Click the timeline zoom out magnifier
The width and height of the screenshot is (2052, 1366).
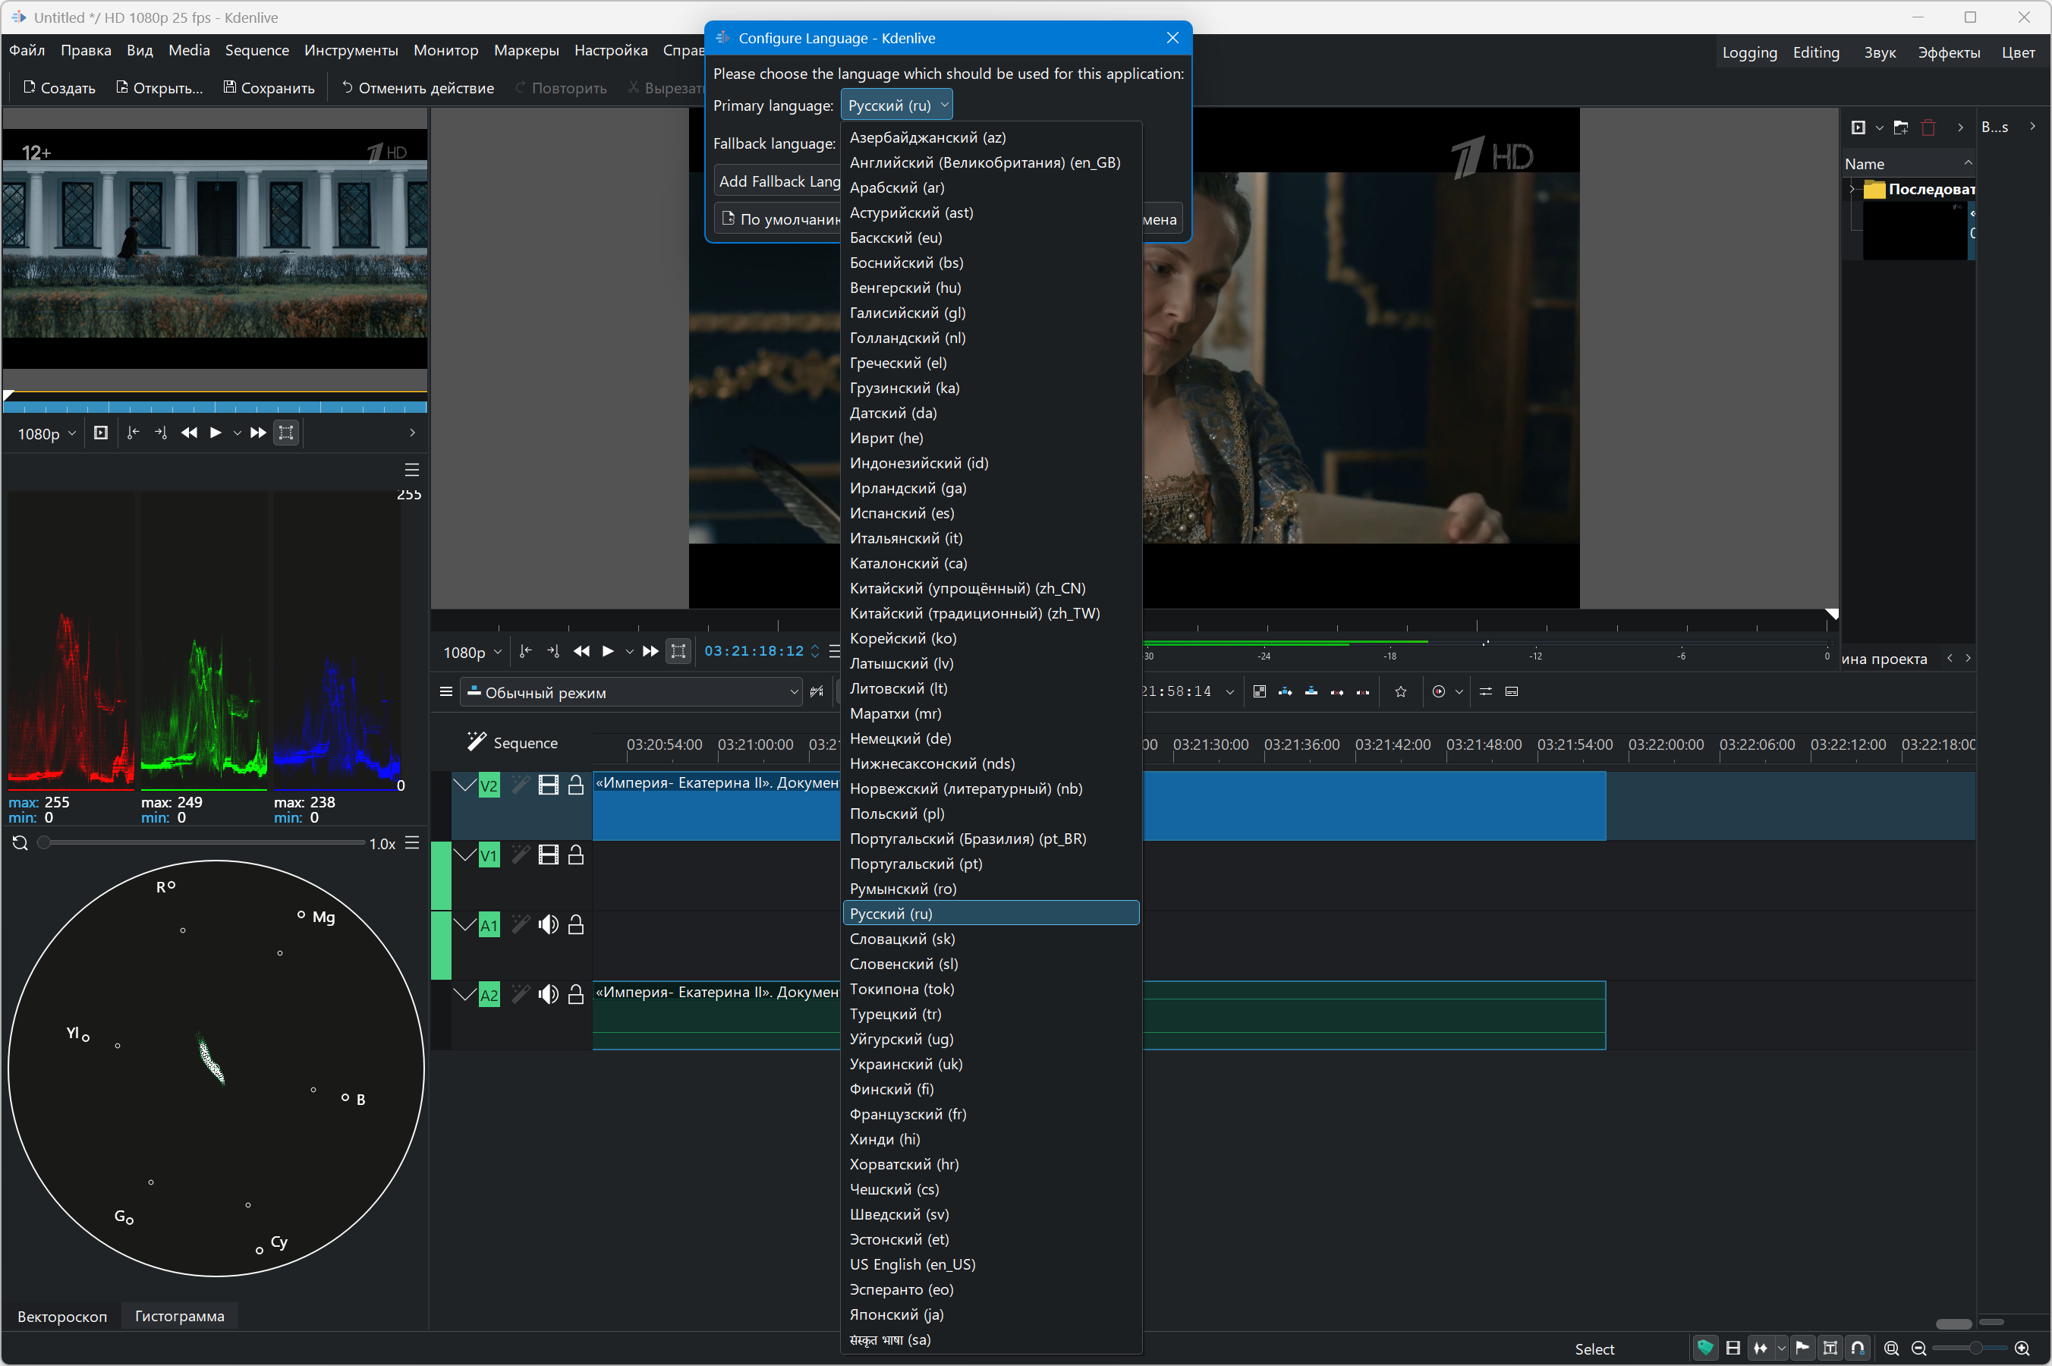[1918, 1348]
